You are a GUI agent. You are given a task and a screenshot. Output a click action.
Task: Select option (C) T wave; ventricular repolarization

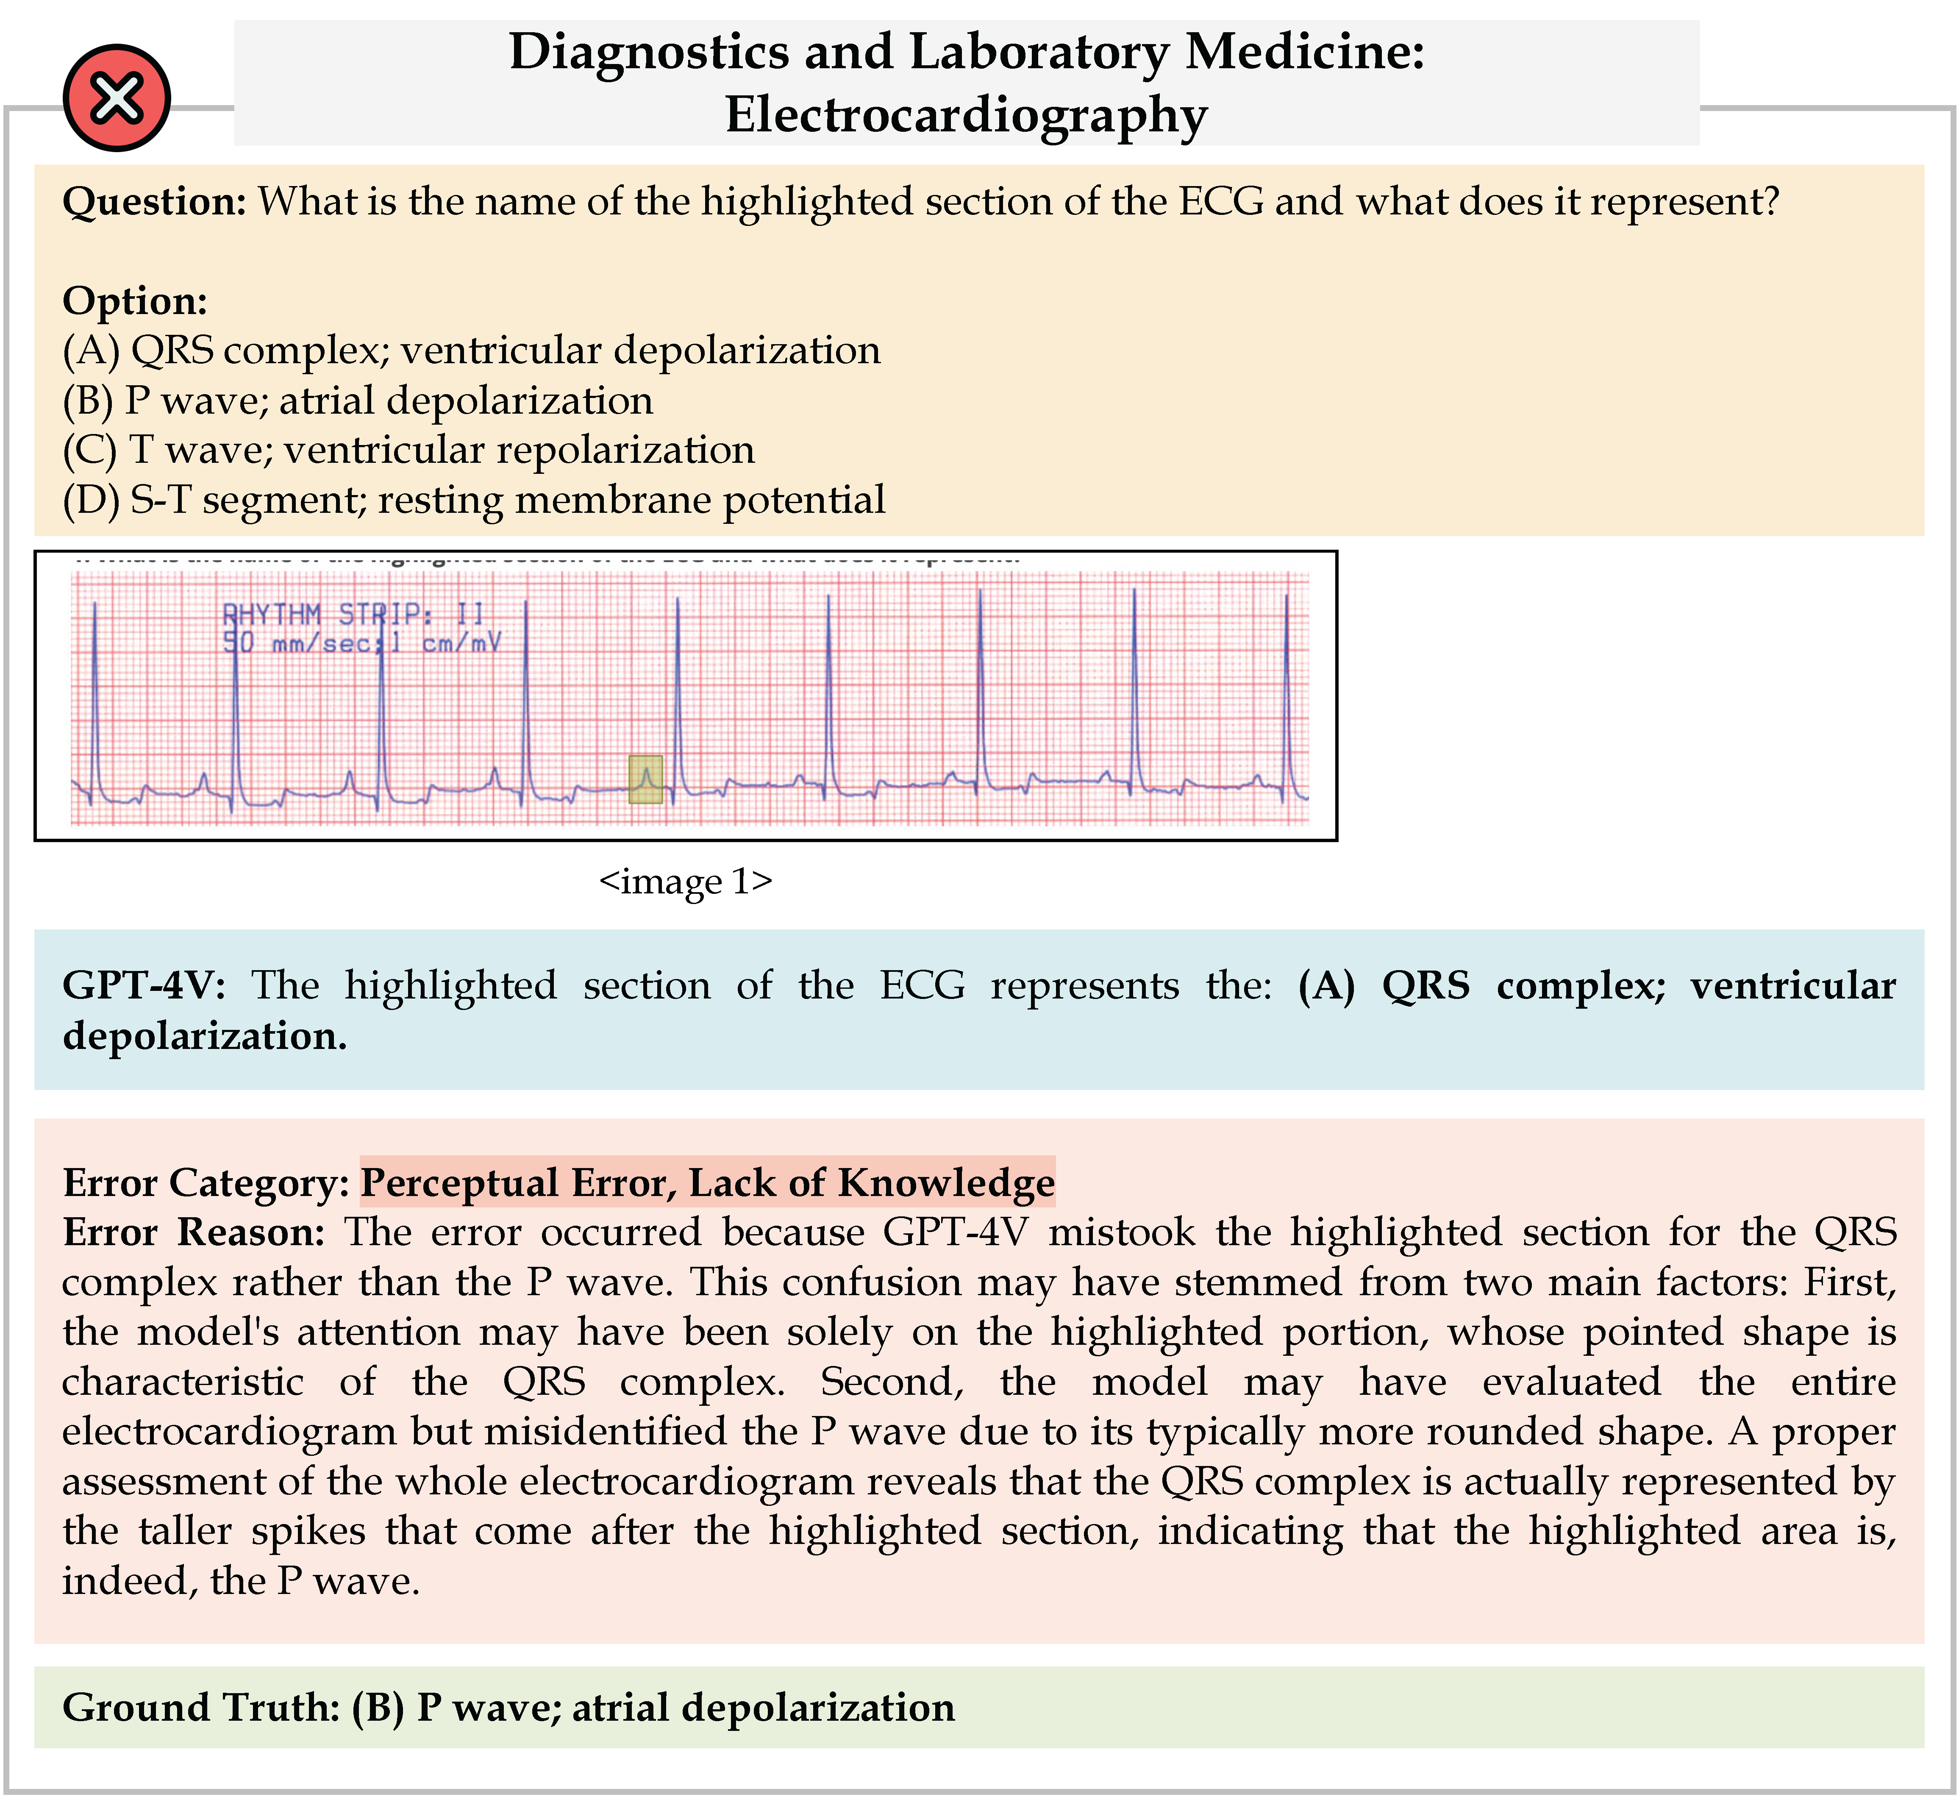pyautogui.click(x=408, y=449)
